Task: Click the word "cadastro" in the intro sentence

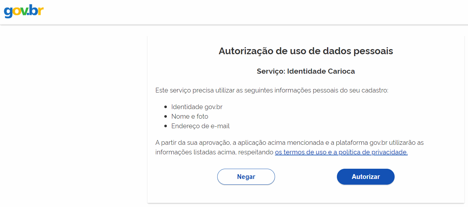Action: click(x=375, y=90)
